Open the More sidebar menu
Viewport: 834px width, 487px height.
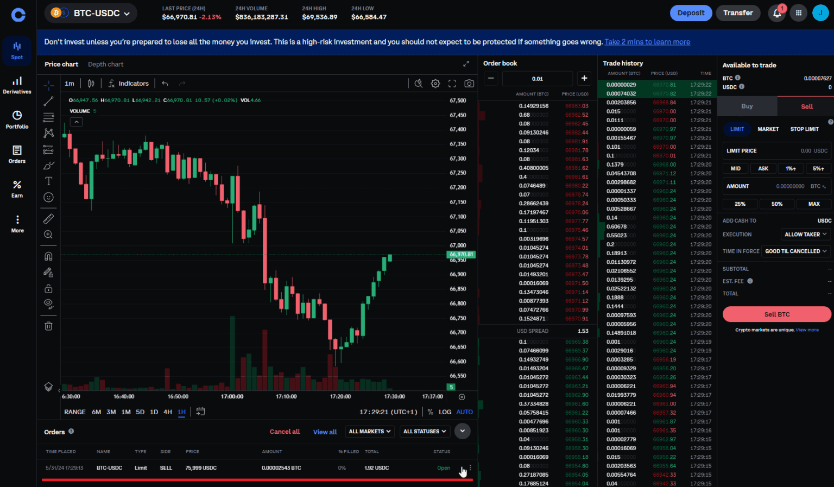coord(17,224)
